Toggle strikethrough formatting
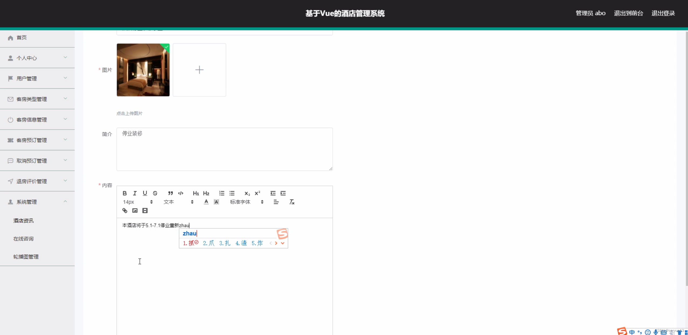 click(x=155, y=193)
